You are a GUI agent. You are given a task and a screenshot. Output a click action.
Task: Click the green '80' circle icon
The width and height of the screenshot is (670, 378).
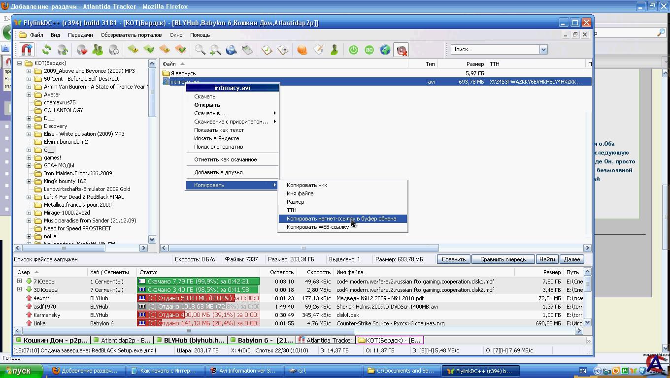[369, 50]
